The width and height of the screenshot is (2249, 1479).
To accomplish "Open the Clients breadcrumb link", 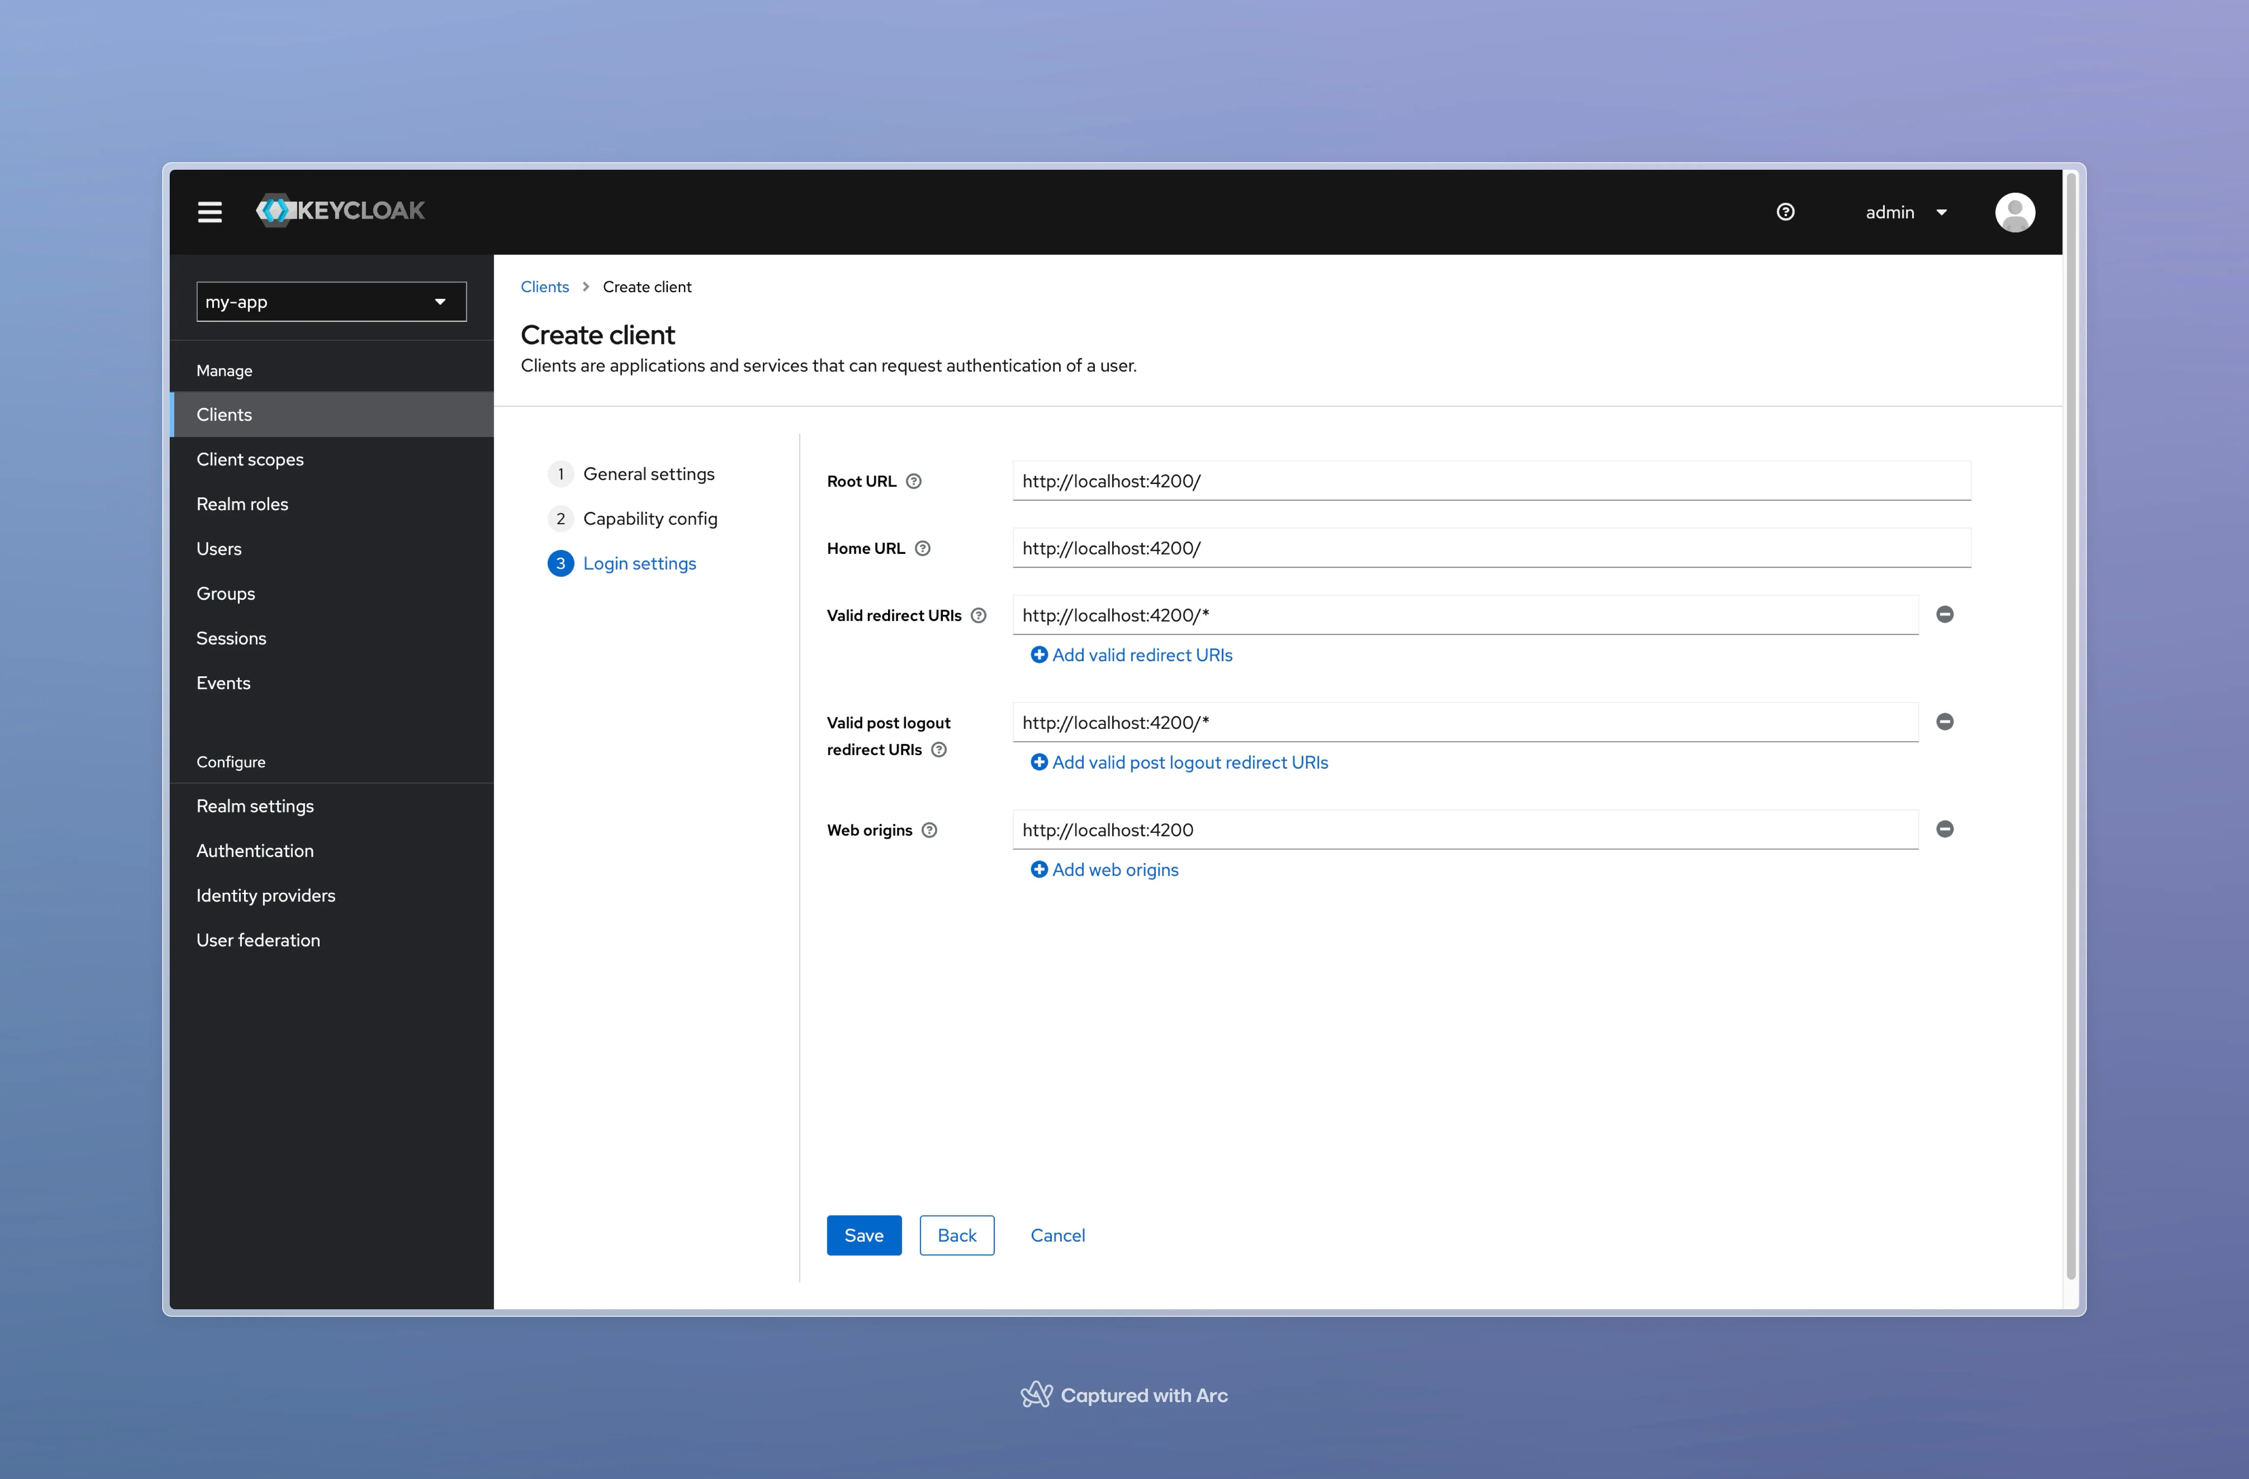I will [544, 286].
